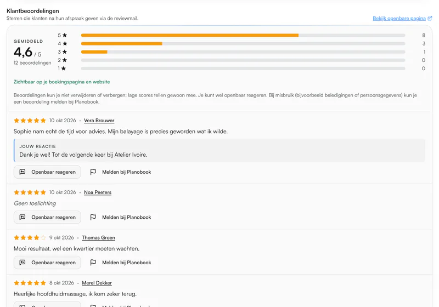Click the '4 ★' row label
The width and height of the screenshot is (439, 307).
coord(63,44)
